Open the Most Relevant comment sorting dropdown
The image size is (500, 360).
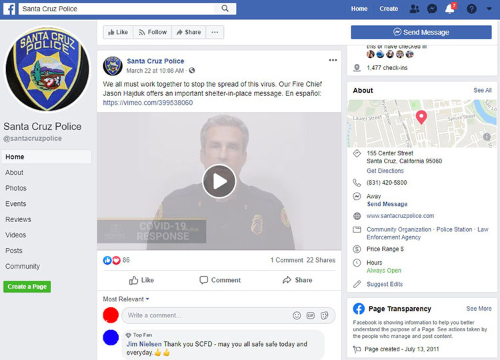(126, 299)
